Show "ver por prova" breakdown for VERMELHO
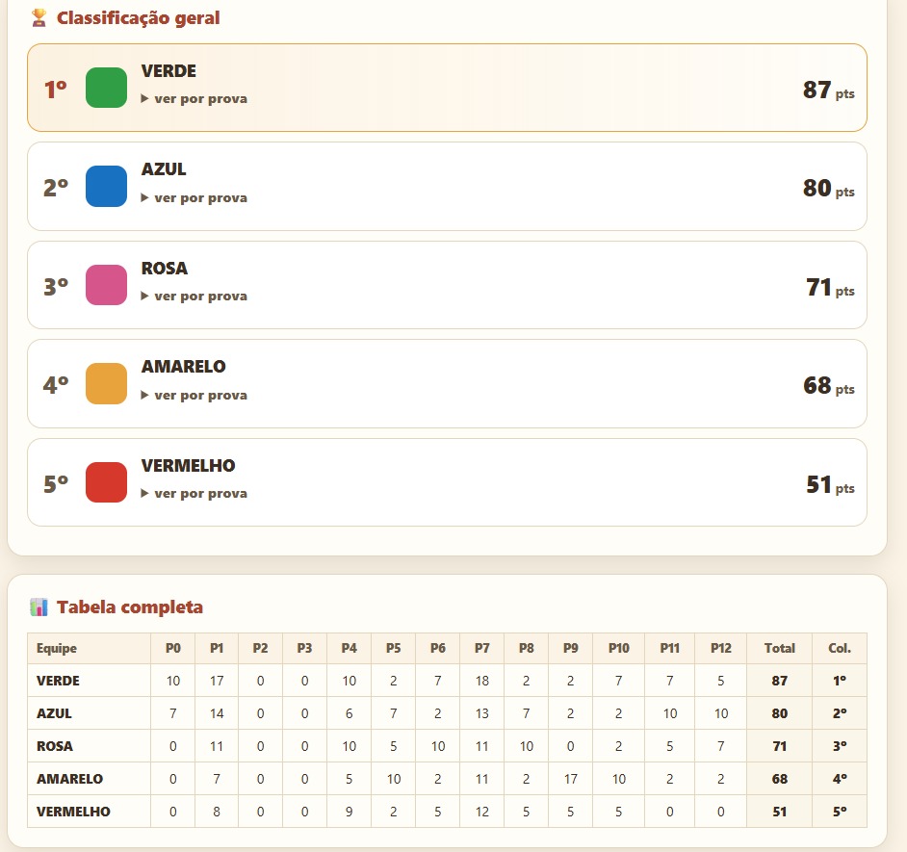This screenshot has height=852, width=907. pos(194,493)
